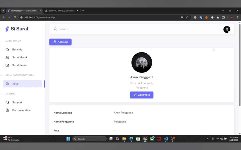This screenshot has width=241, height=150.
Task: Expand the tab search dropdown arrow
Action: pyautogui.click(x=3, y=11)
